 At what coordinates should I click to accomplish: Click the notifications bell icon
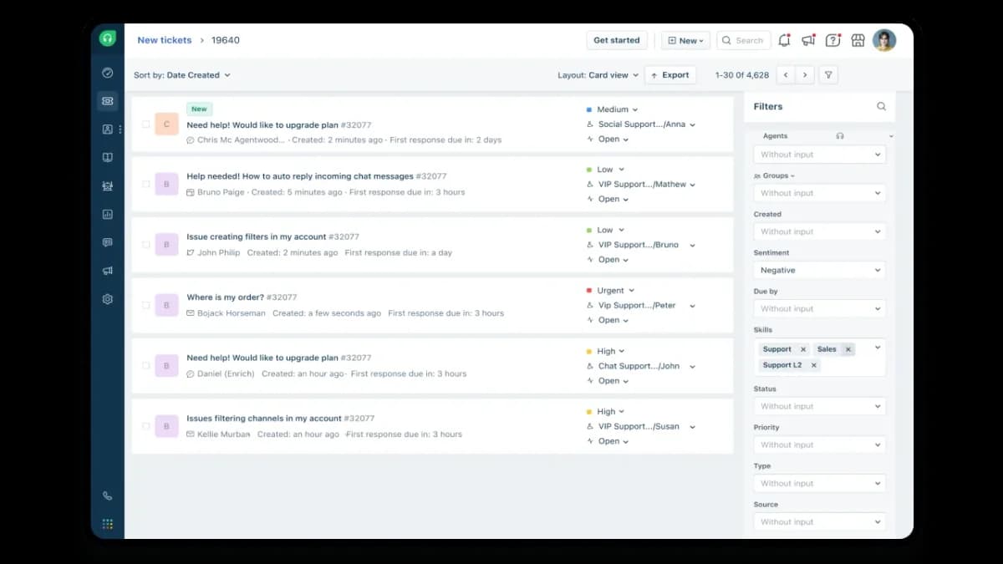783,39
